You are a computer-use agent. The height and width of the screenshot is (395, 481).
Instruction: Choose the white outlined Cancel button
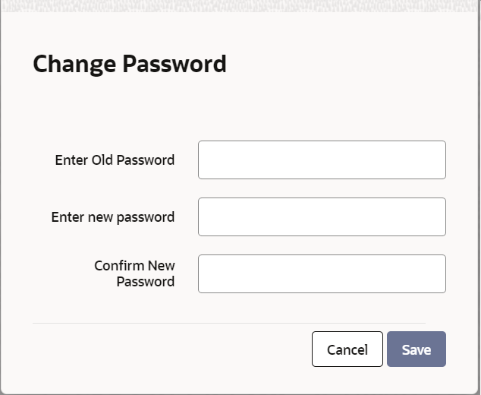pos(347,349)
